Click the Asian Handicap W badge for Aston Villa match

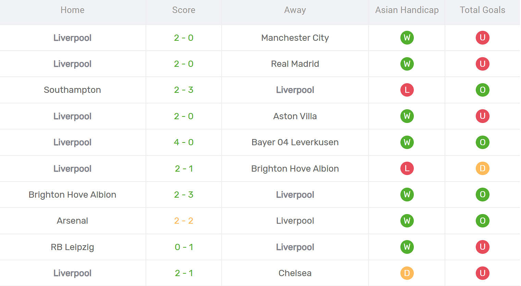407,116
